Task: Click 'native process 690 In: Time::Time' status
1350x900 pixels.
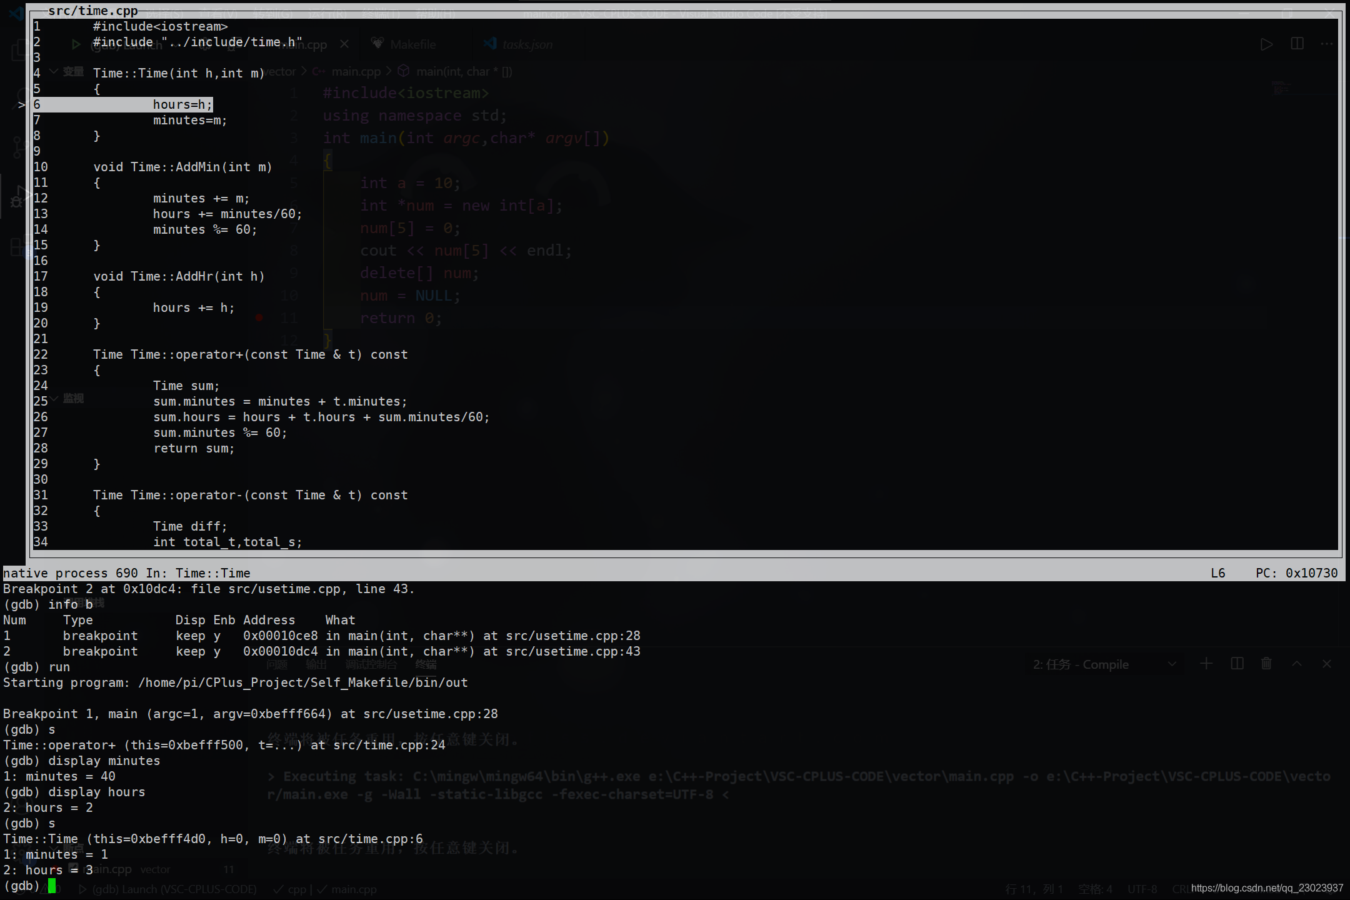Action: (x=126, y=573)
